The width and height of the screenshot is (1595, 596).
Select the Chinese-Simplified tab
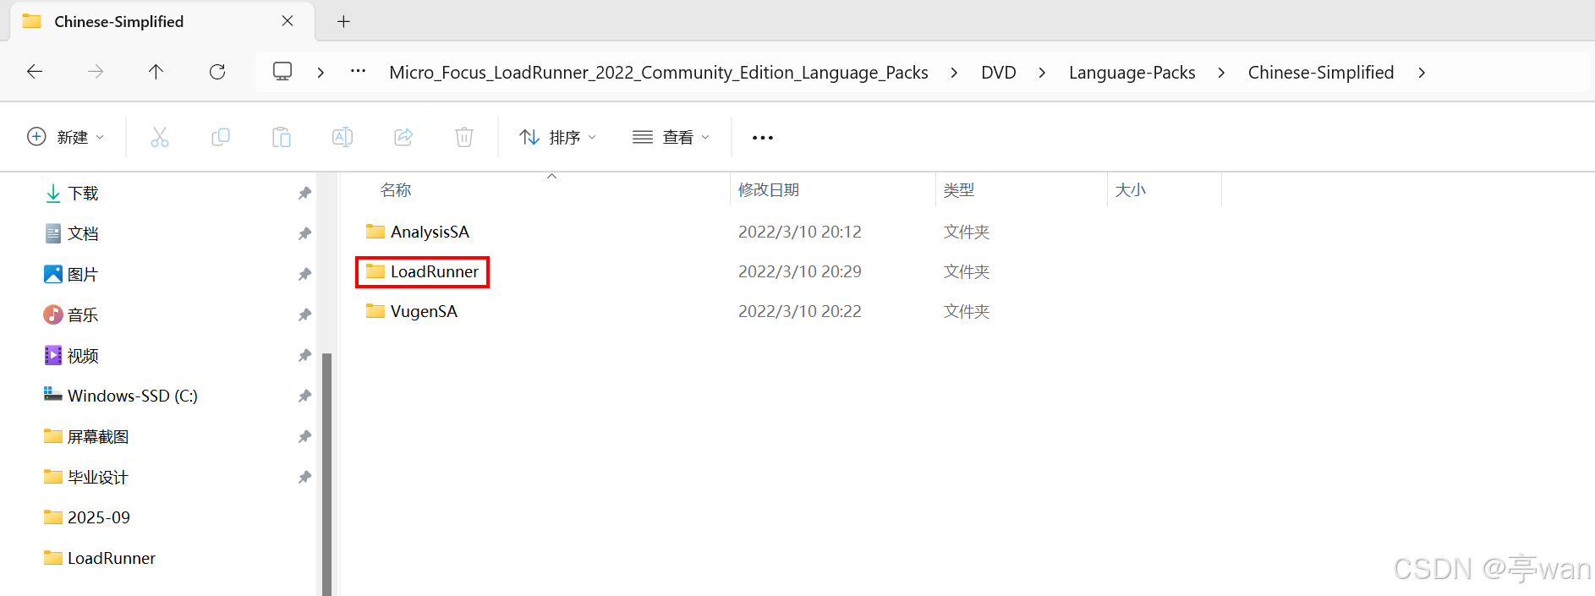162,21
